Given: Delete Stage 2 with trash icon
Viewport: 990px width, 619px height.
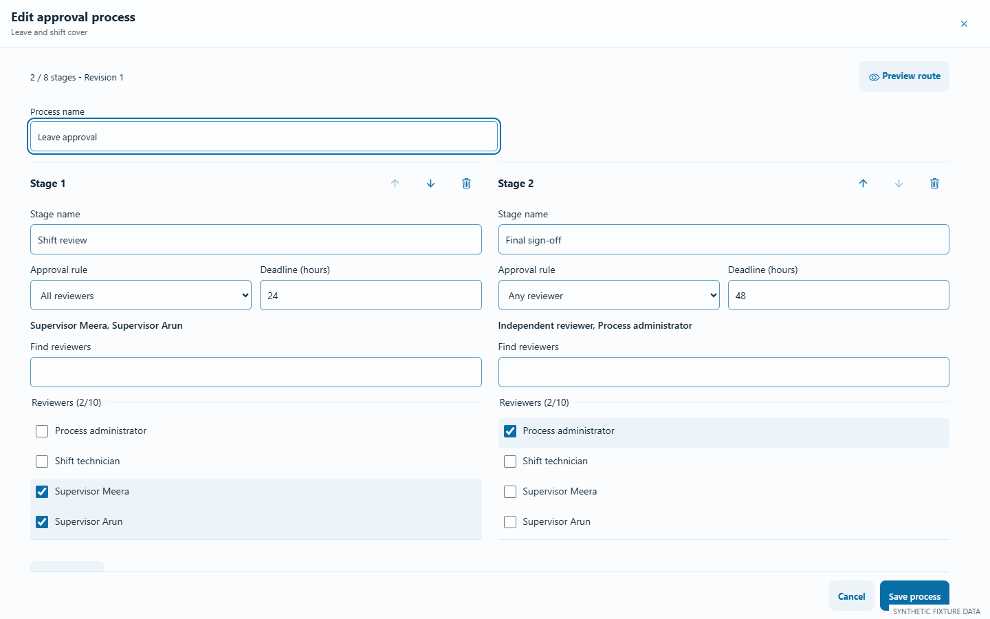Looking at the screenshot, I should [934, 184].
